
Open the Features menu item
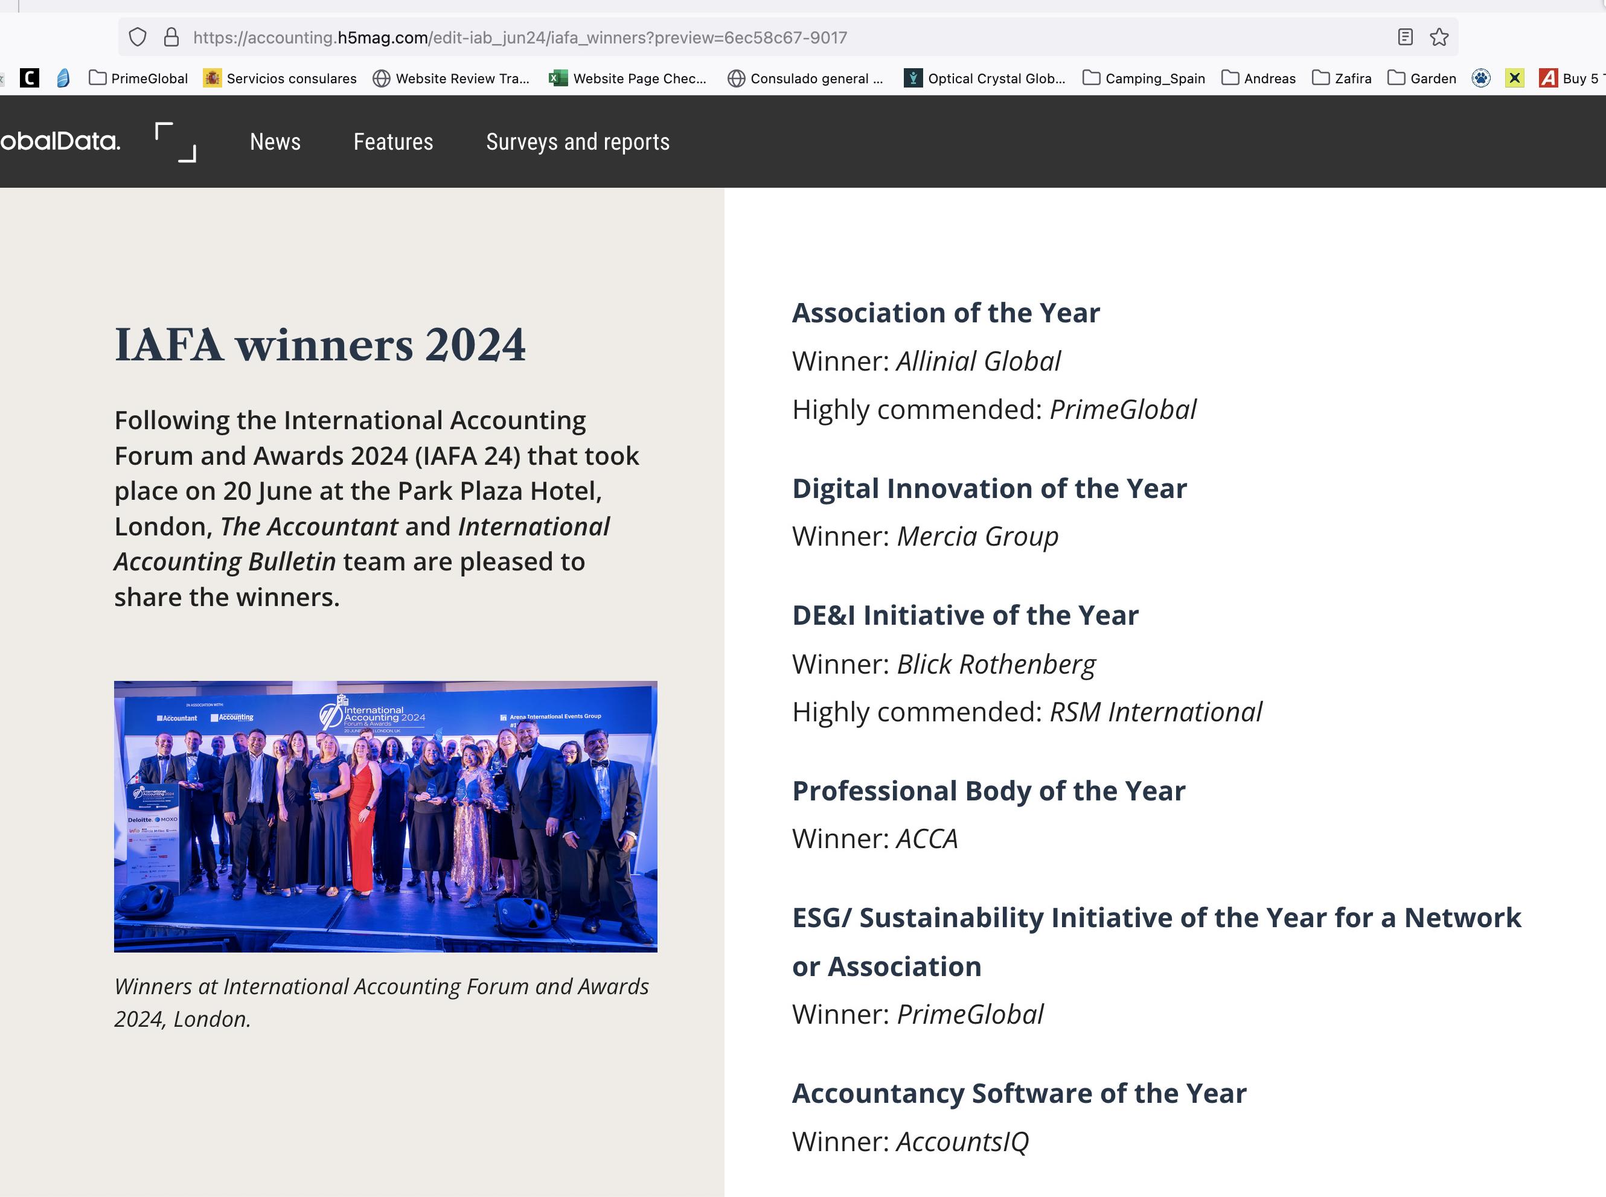(394, 142)
